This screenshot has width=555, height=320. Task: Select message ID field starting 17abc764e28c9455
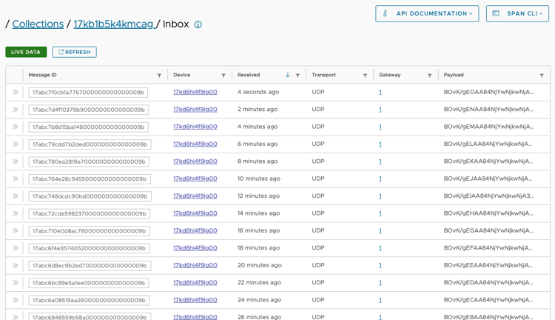90,179
